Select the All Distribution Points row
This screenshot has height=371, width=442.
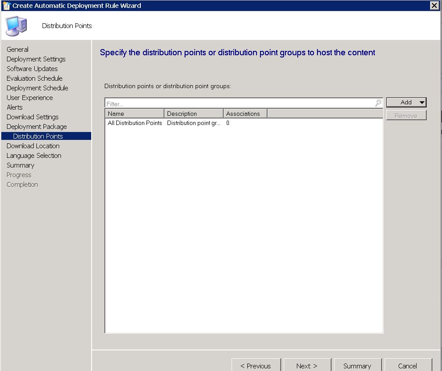point(244,123)
